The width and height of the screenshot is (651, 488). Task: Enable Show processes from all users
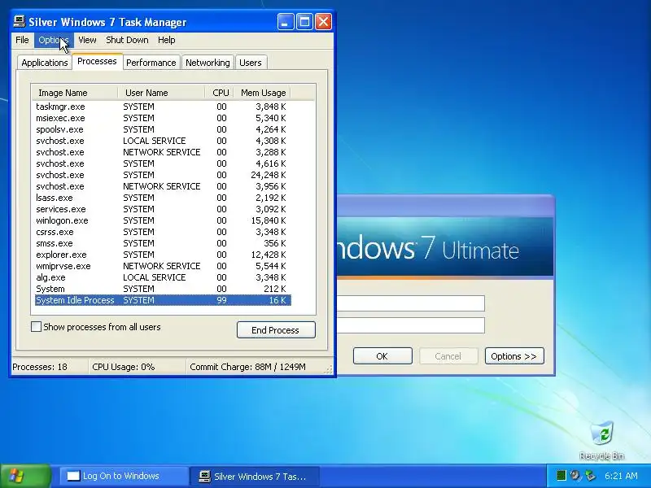click(x=36, y=327)
